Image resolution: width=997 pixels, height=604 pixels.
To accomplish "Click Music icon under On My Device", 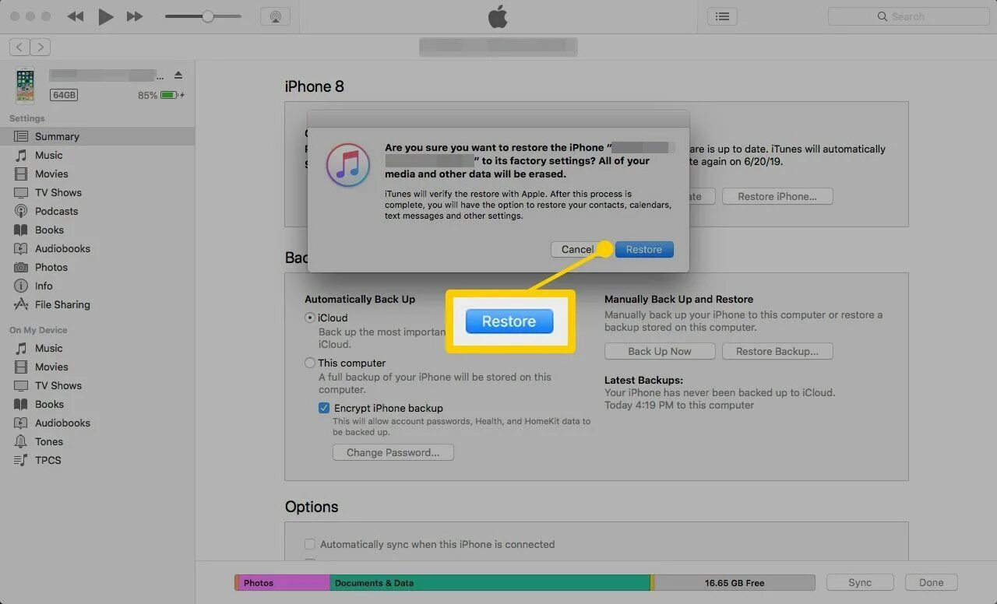I will pyautogui.click(x=21, y=348).
